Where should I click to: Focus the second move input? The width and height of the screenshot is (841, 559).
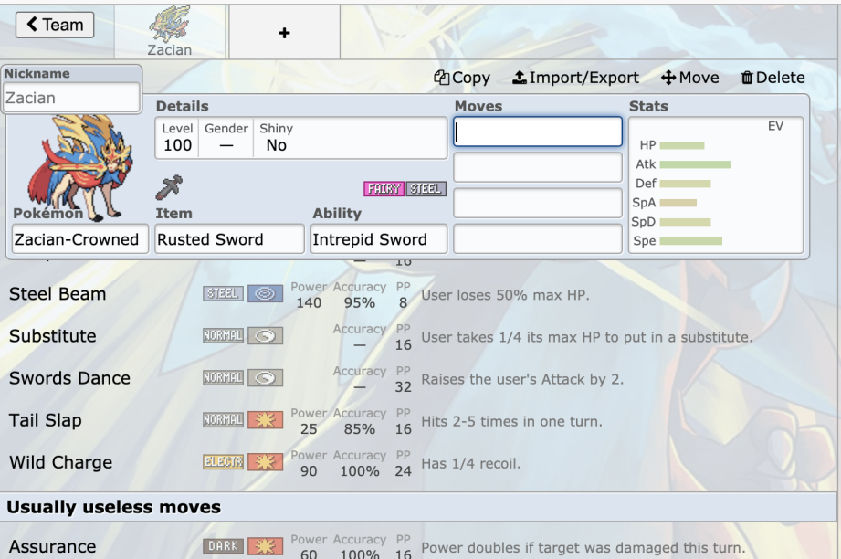click(x=538, y=167)
